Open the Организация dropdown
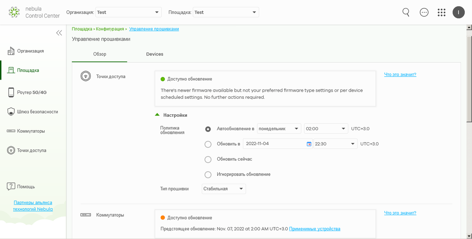 (x=128, y=12)
